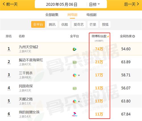Click rank number 1

pyautogui.click(x=9, y=49)
